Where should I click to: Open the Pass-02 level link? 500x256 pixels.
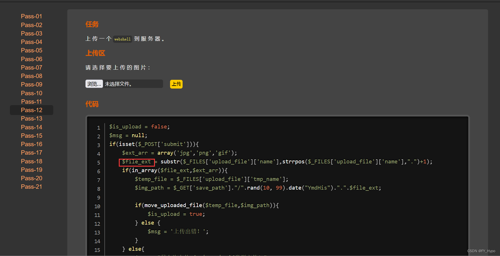click(31, 25)
